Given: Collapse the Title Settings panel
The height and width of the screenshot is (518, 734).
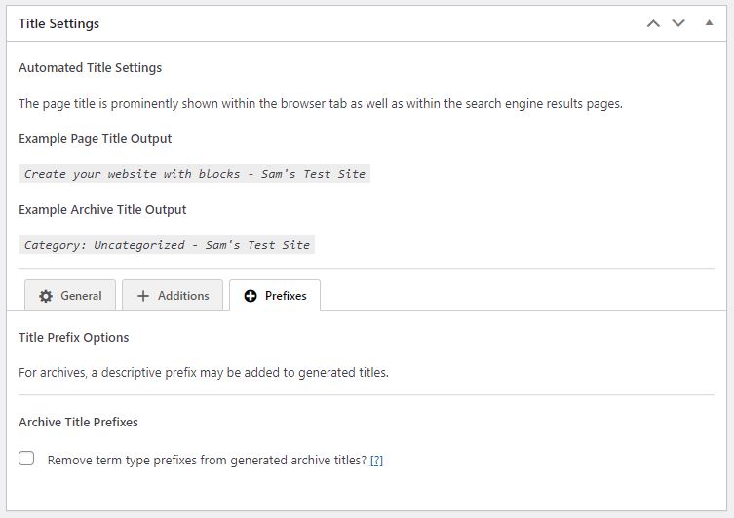Looking at the screenshot, I should (709, 23).
